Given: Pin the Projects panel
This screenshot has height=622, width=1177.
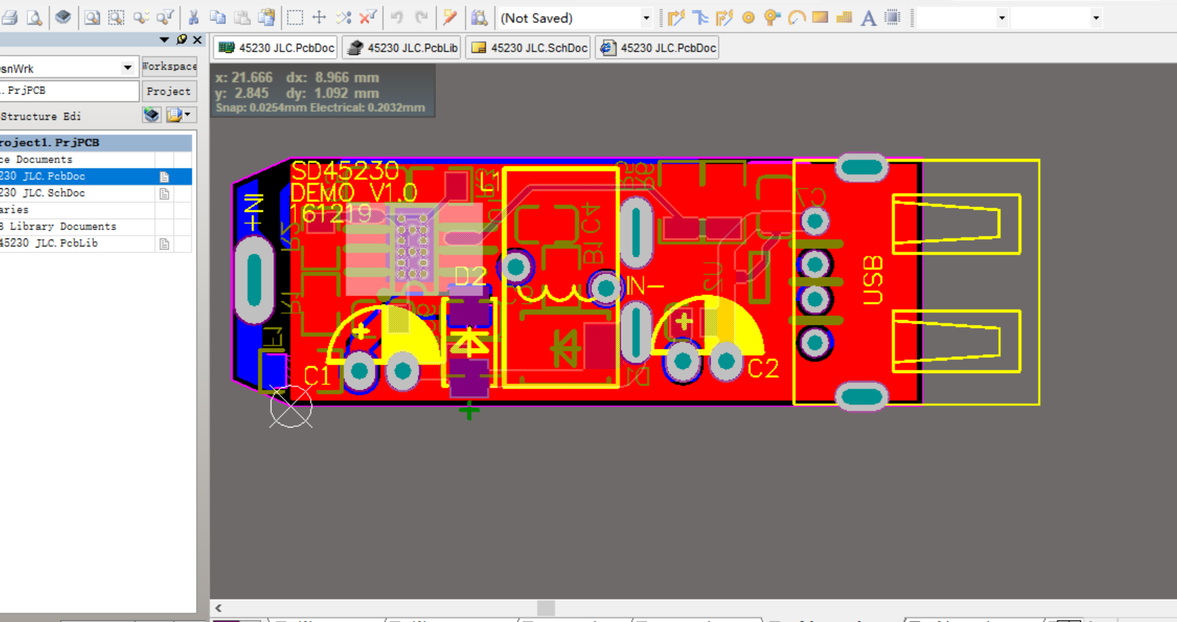Looking at the screenshot, I should click(x=182, y=40).
